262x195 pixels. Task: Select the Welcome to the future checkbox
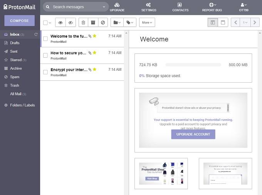[x=45, y=39]
